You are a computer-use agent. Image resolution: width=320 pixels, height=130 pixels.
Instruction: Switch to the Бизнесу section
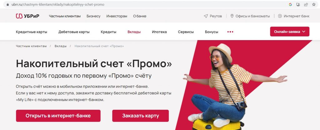(x=93, y=16)
